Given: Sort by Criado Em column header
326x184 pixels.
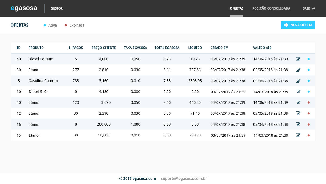Looking at the screenshot, I should point(220,48).
